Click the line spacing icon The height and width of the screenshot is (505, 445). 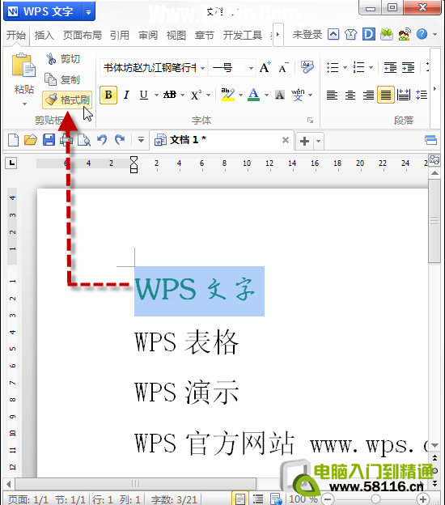tap(422, 95)
